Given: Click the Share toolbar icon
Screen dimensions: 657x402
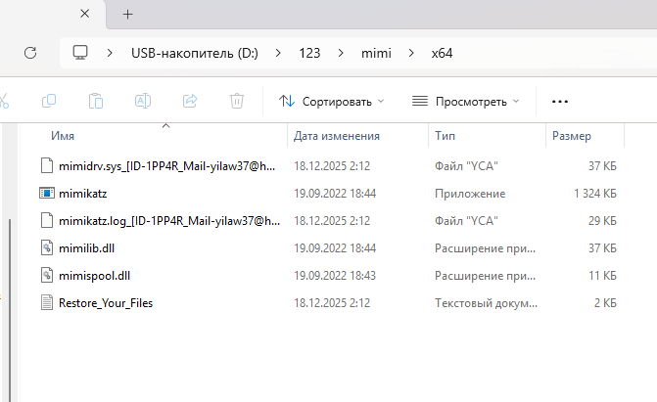Looking at the screenshot, I should tap(190, 101).
